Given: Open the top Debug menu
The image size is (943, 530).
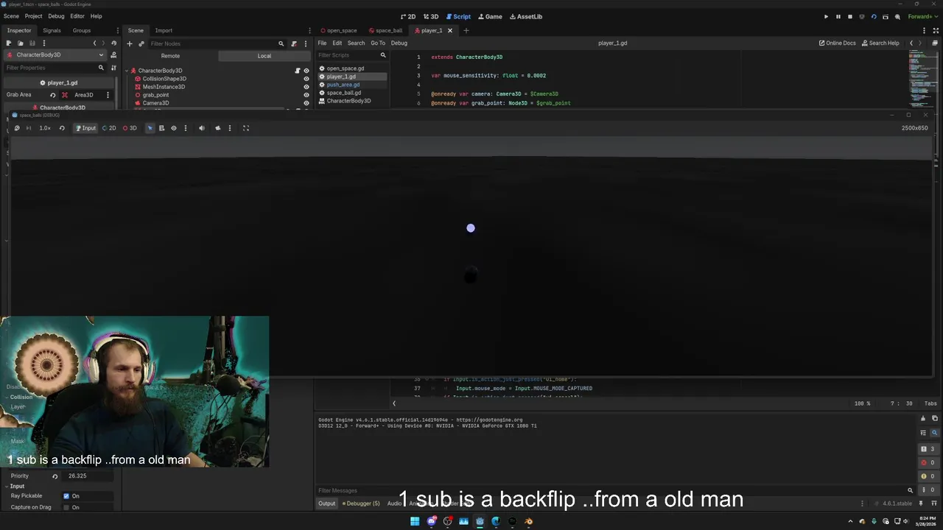Looking at the screenshot, I should click(x=56, y=16).
